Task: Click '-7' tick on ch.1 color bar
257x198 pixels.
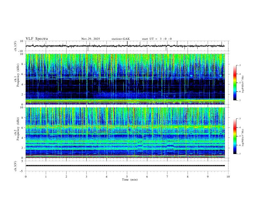Action: click(239, 100)
